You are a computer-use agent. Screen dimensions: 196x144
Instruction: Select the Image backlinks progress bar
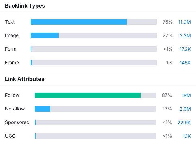point(45,35)
